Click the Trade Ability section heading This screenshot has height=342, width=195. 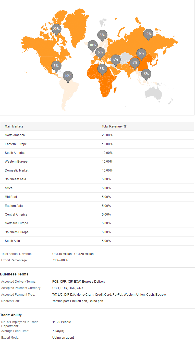(x=11, y=315)
